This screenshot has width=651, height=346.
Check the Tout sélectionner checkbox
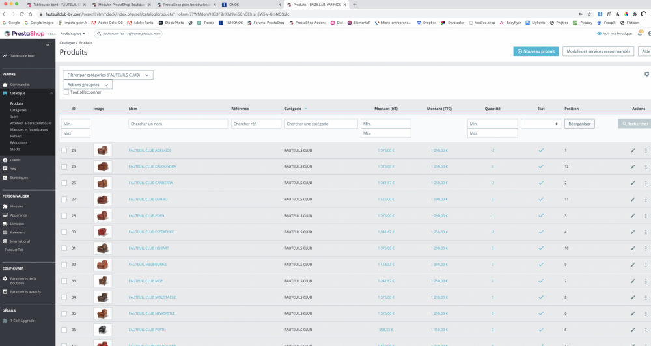click(x=66, y=92)
